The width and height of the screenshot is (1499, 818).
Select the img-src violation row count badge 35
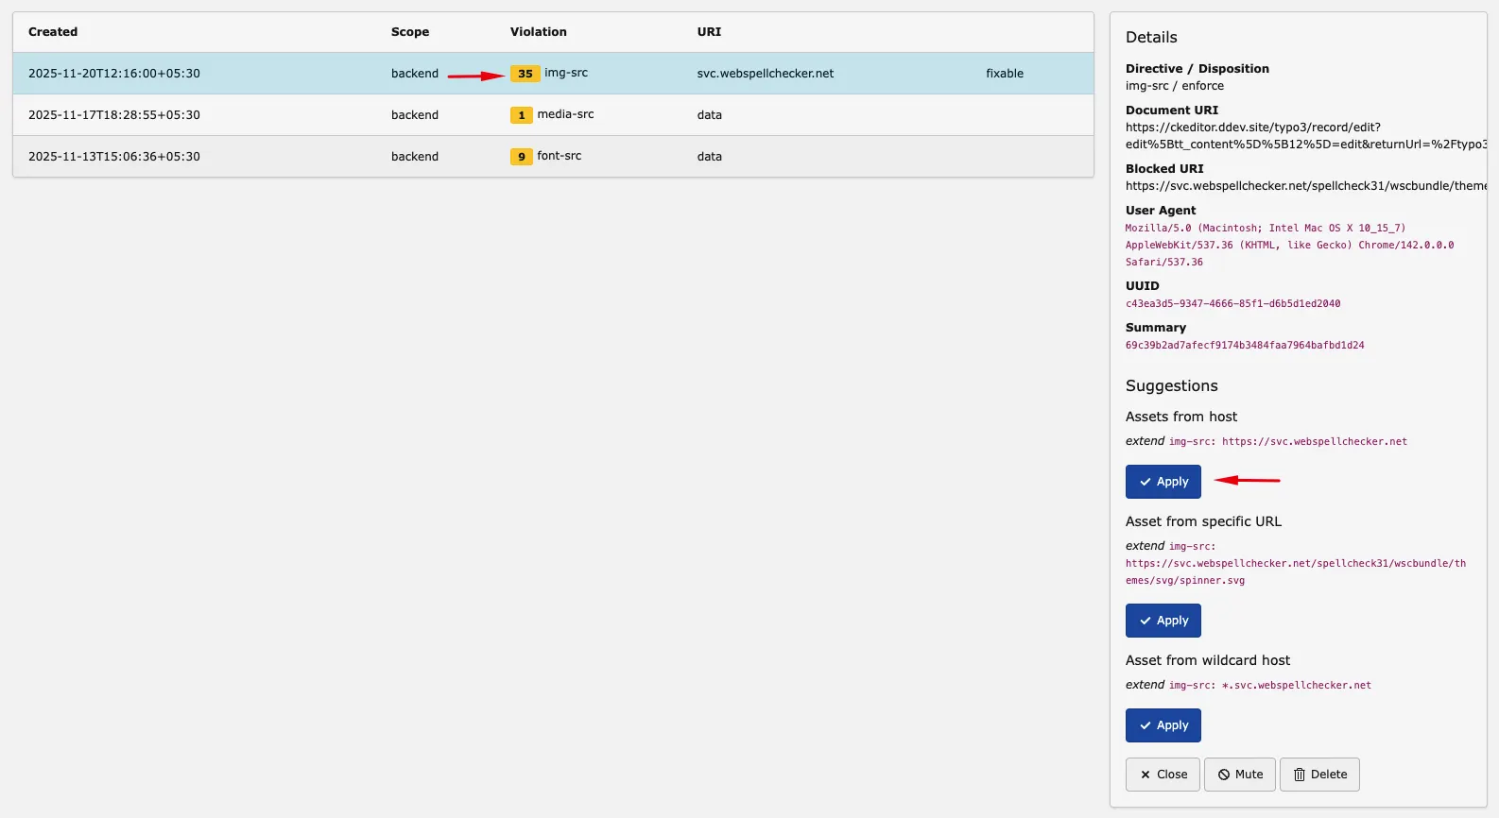[x=526, y=74]
